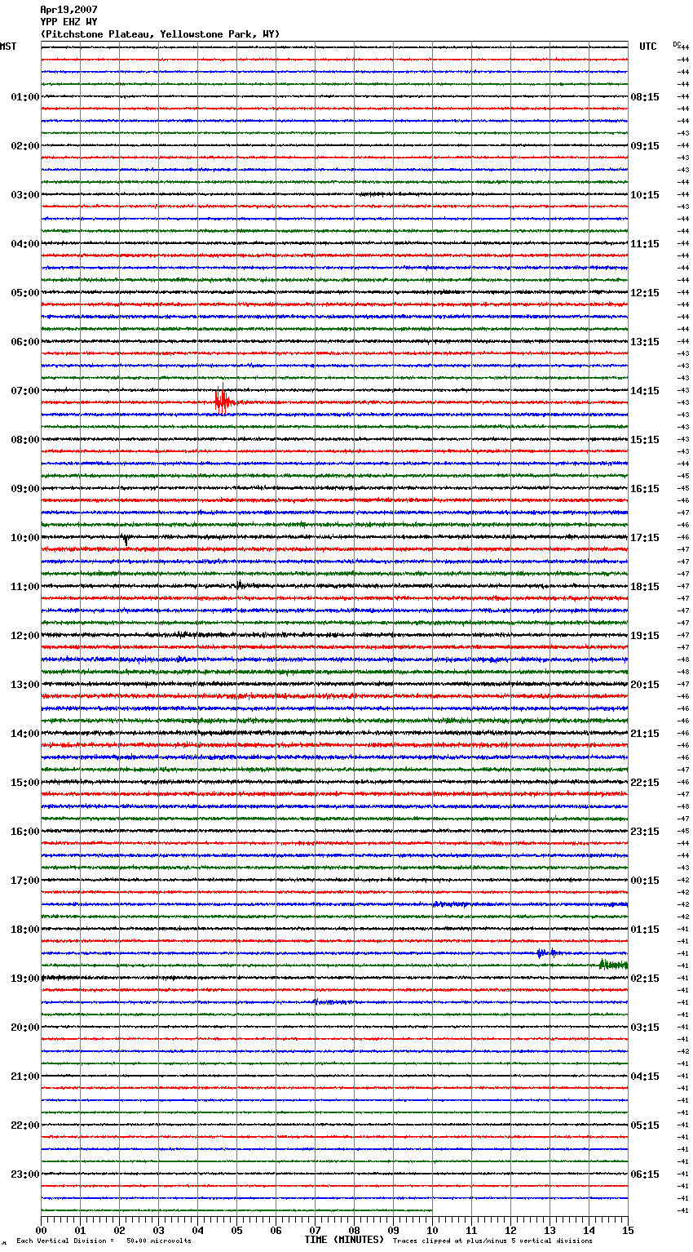Image resolution: width=693 pixels, height=1252 pixels.
Task: Select the 10:00 MST time label
Action: click(x=25, y=538)
